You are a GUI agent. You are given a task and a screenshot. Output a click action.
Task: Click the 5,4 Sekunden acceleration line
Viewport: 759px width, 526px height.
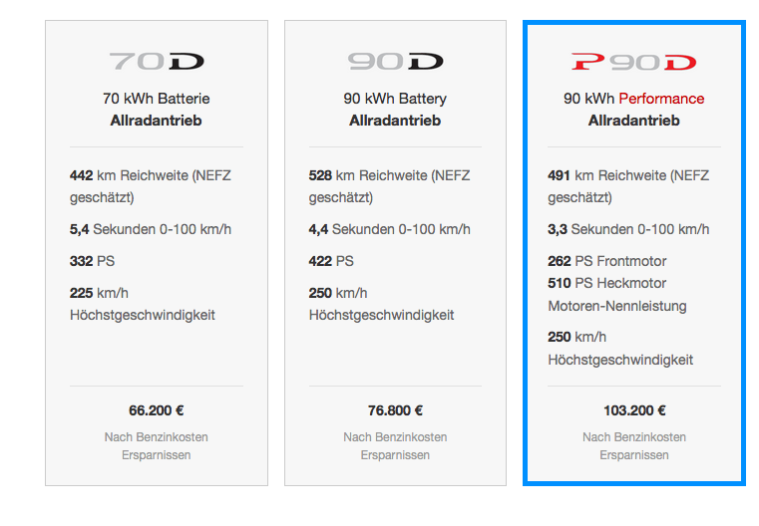pos(150,229)
